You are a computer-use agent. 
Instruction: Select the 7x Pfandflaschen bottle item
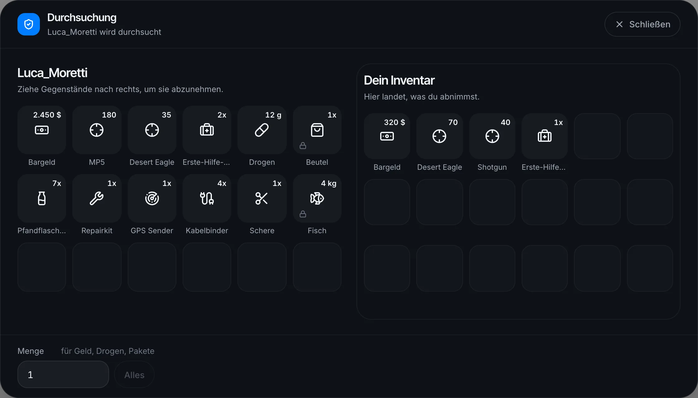tap(42, 198)
